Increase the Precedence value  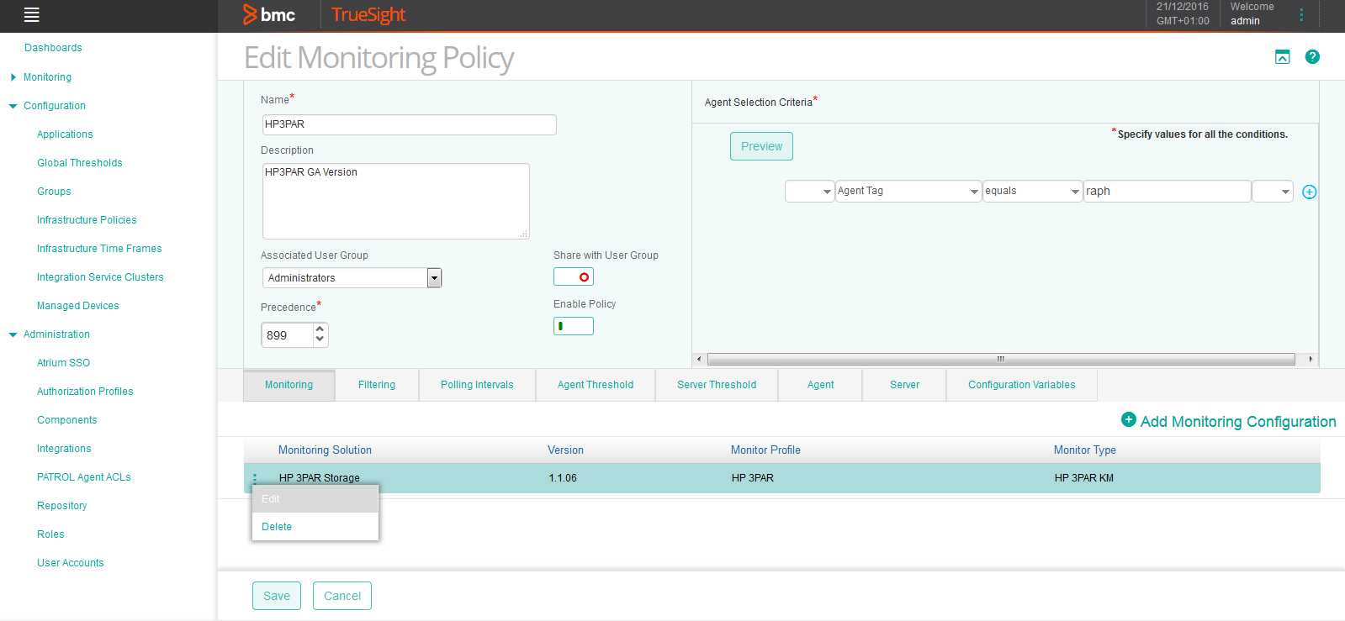tap(320, 329)
